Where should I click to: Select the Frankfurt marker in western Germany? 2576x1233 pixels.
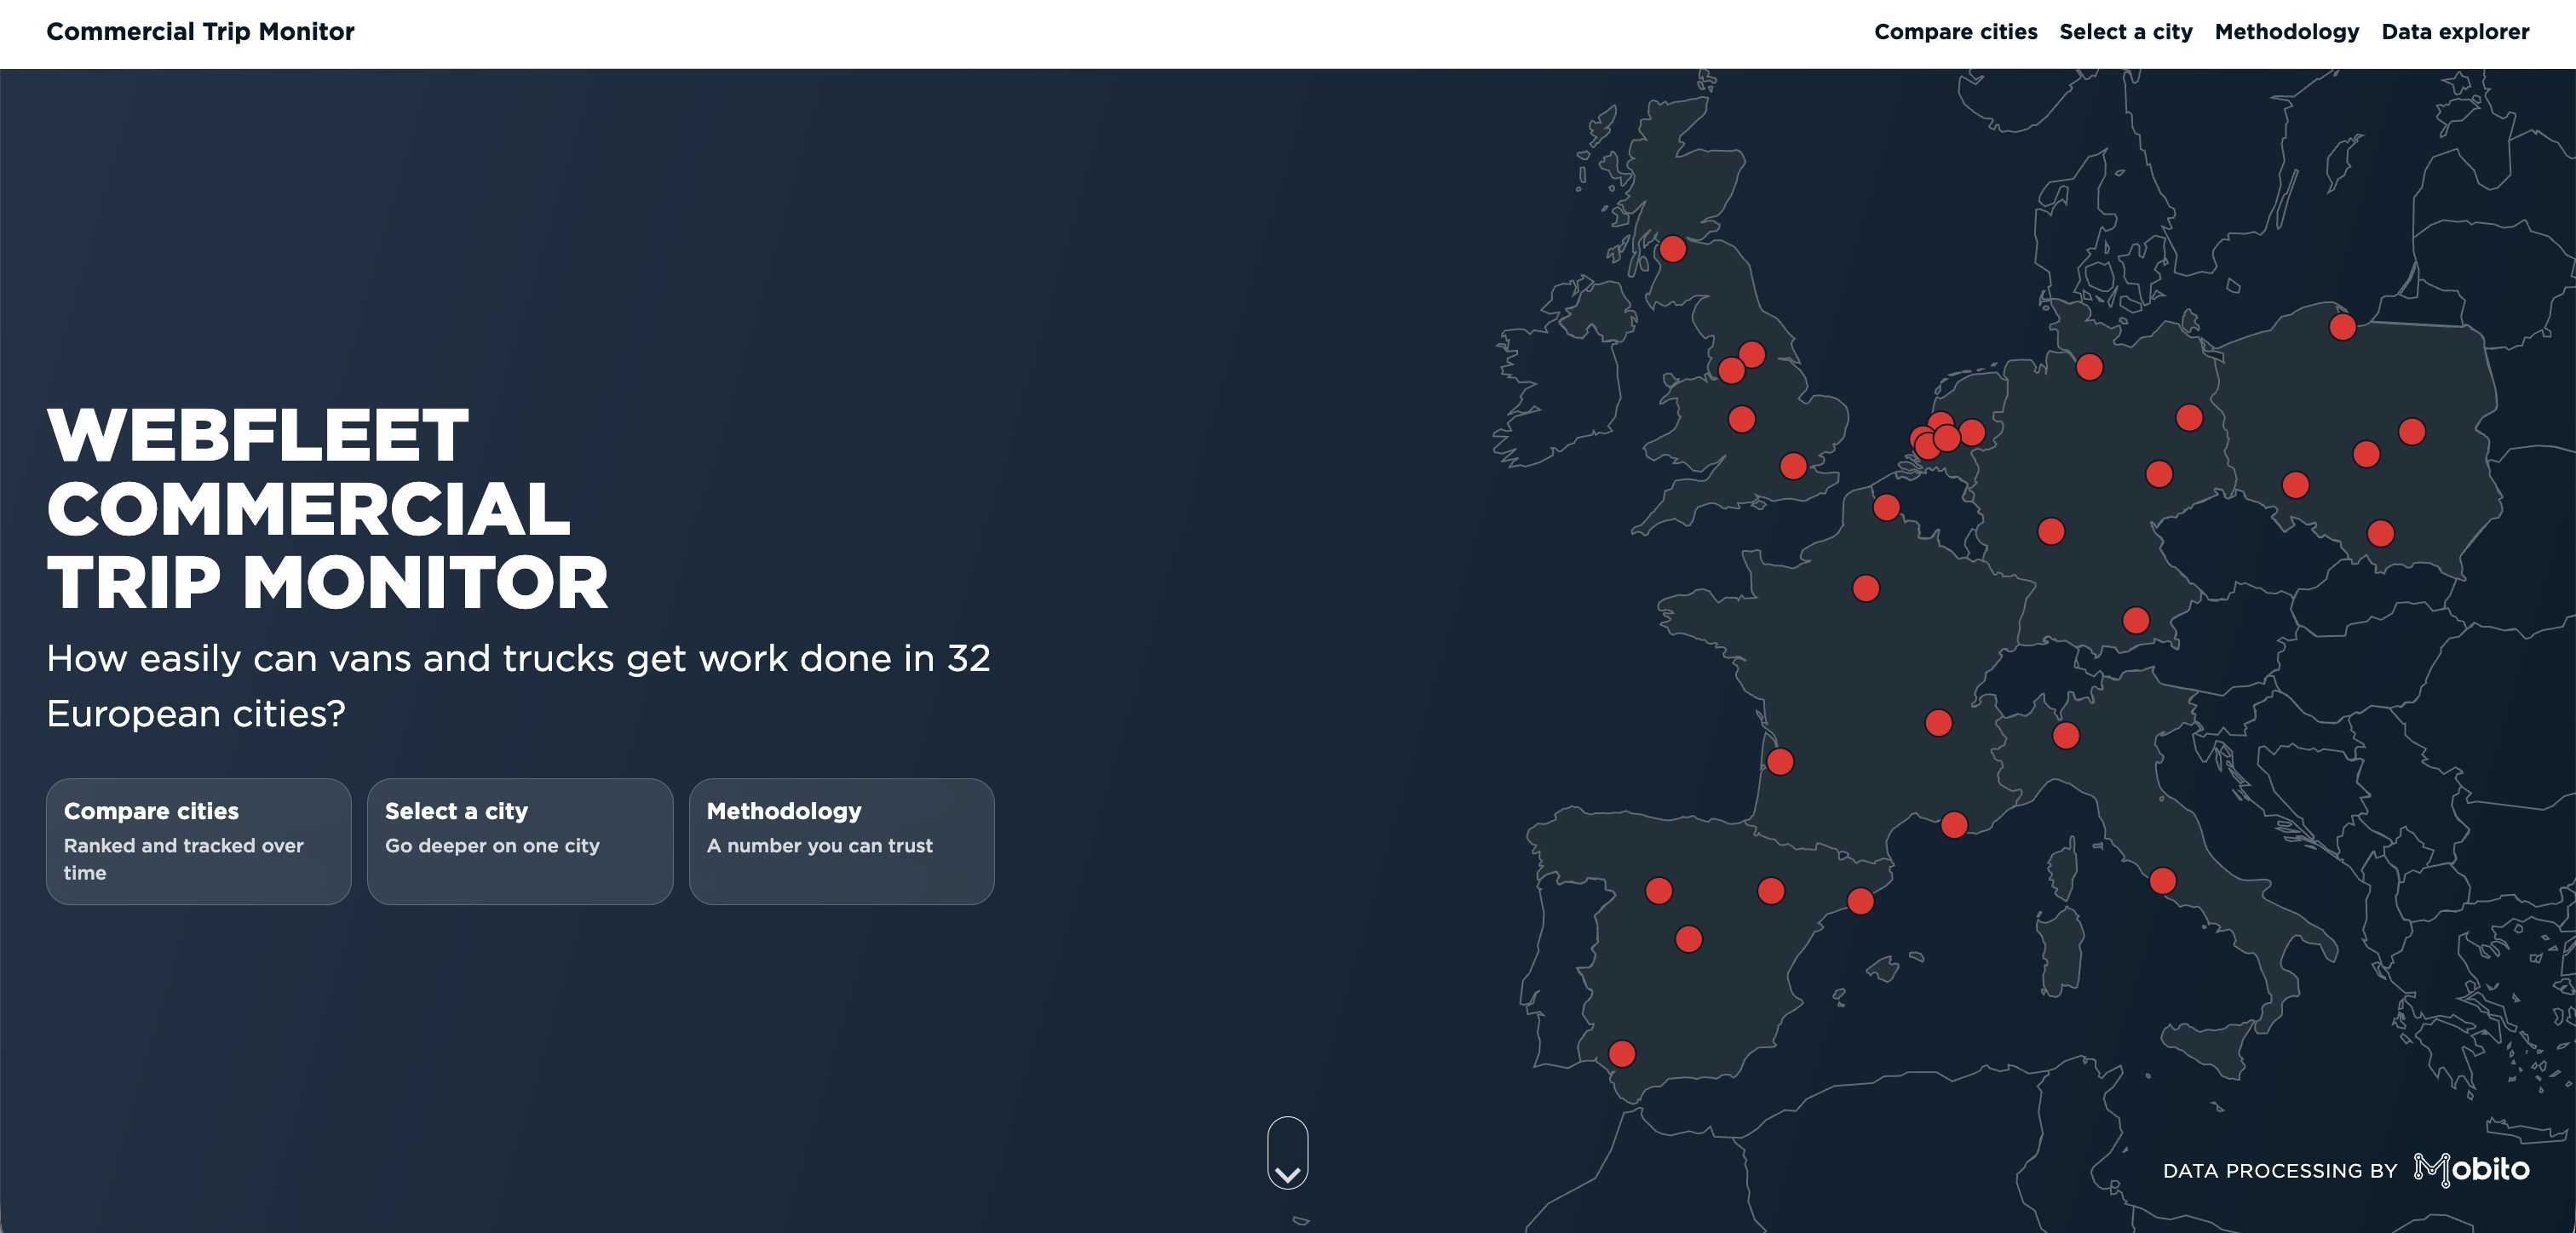tap(2051, 531)
